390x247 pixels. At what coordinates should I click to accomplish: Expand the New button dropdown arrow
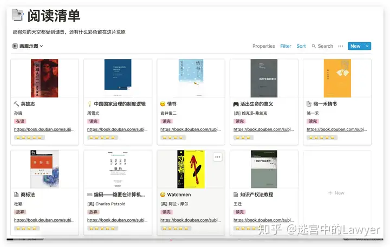(x=367, y=46)
